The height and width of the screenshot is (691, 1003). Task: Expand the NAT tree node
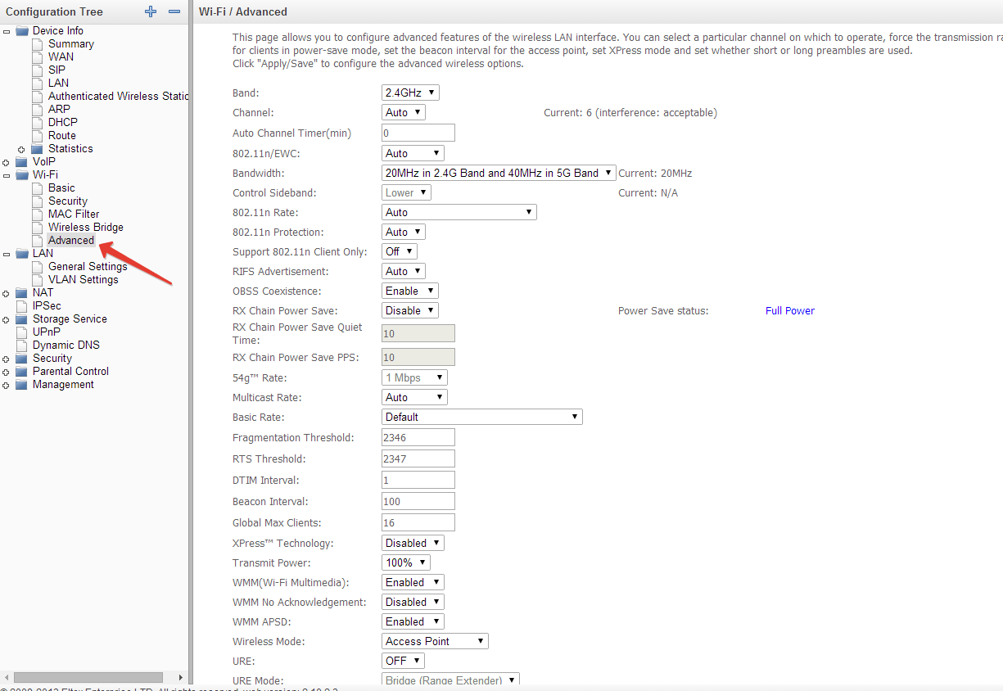click(x=7, y=293)
